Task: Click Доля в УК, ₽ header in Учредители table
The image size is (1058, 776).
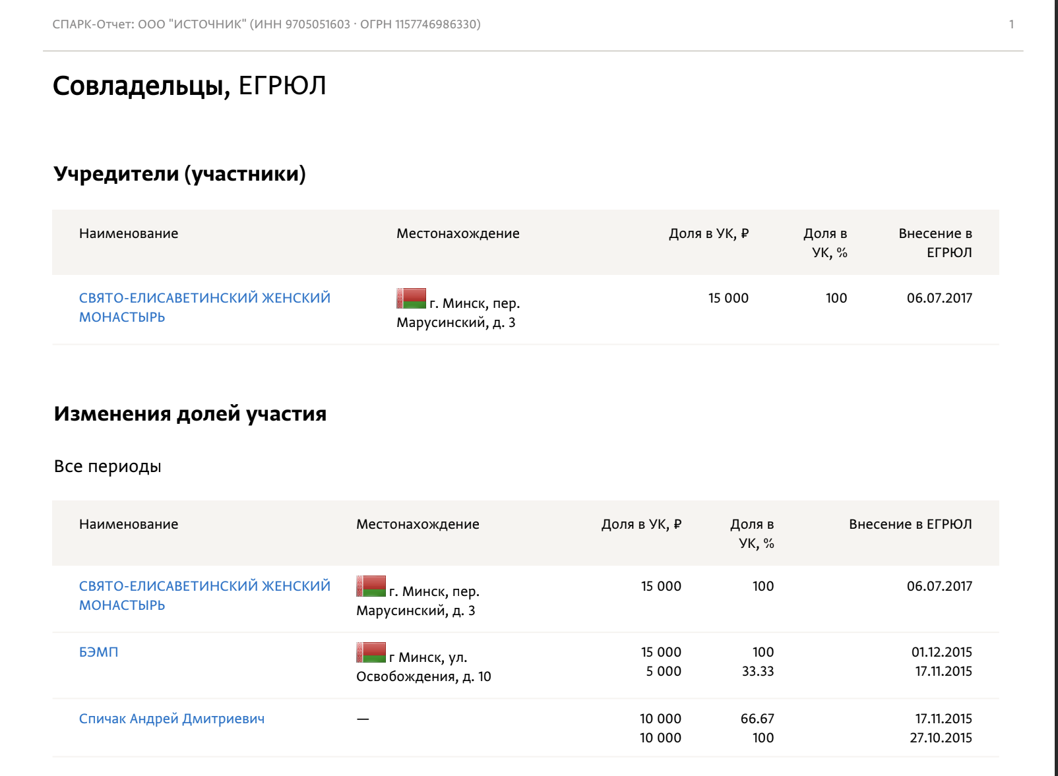Action: (708, 233)
